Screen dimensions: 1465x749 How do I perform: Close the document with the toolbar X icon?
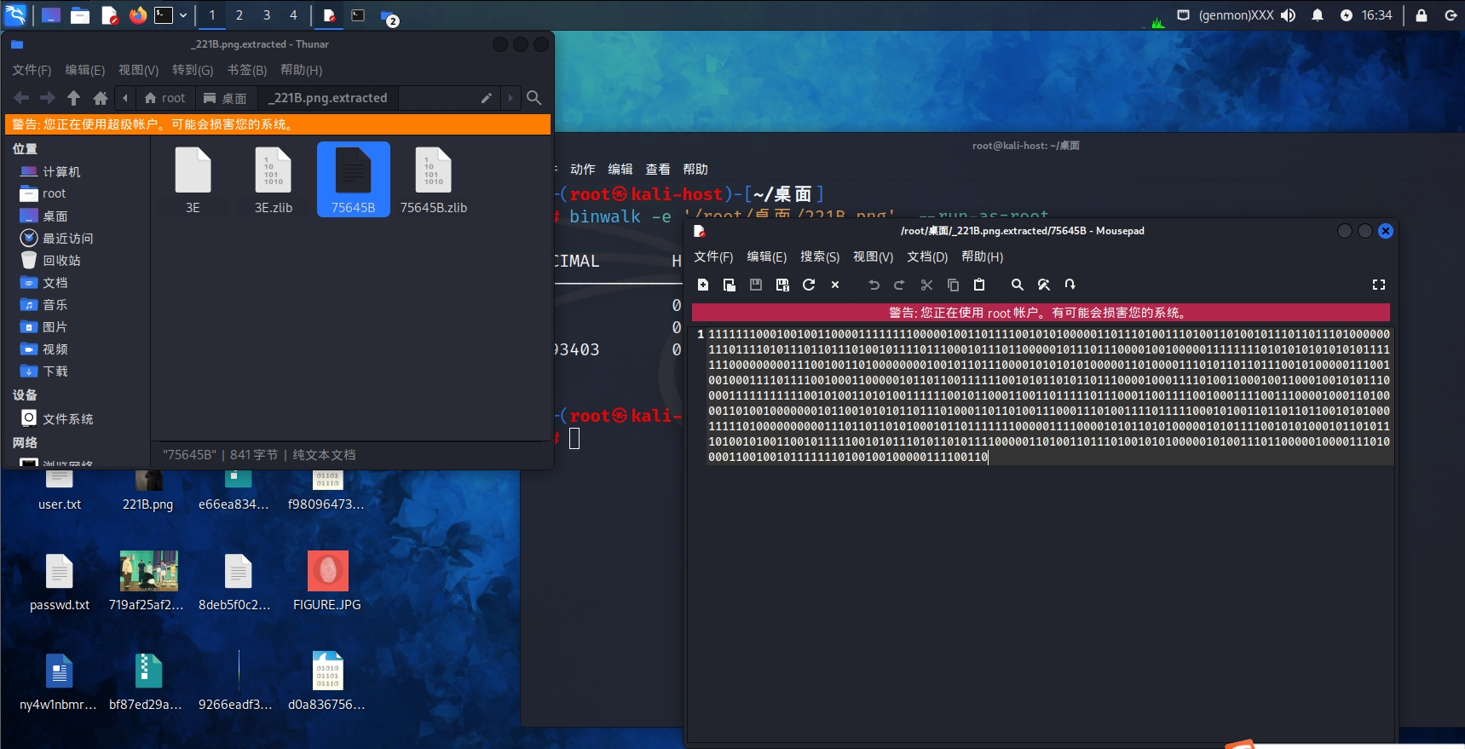click(x=835, y=285)
